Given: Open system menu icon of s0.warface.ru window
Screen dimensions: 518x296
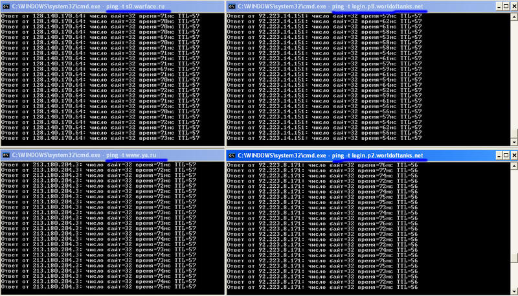Looking at the screenshot, I should (x=6, y=6).
